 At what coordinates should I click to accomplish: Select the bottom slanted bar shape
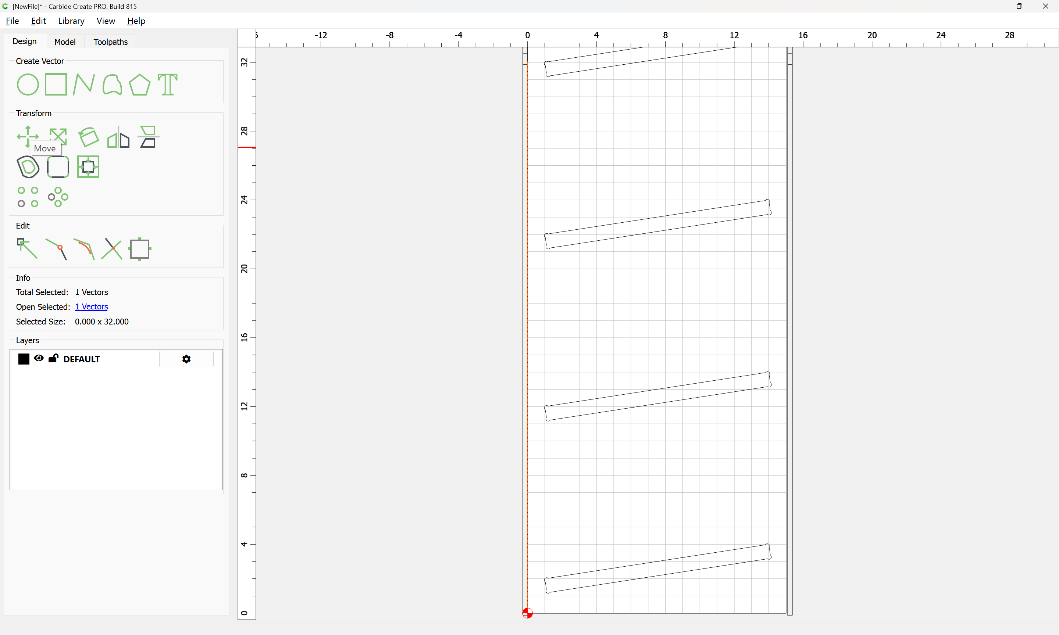(x=657, y=569)
